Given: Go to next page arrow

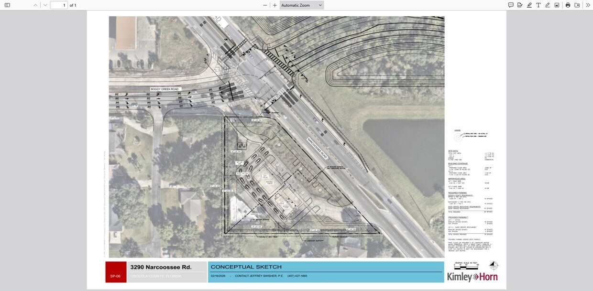Looking at the screenshot, I should click(x=45, y=5).
